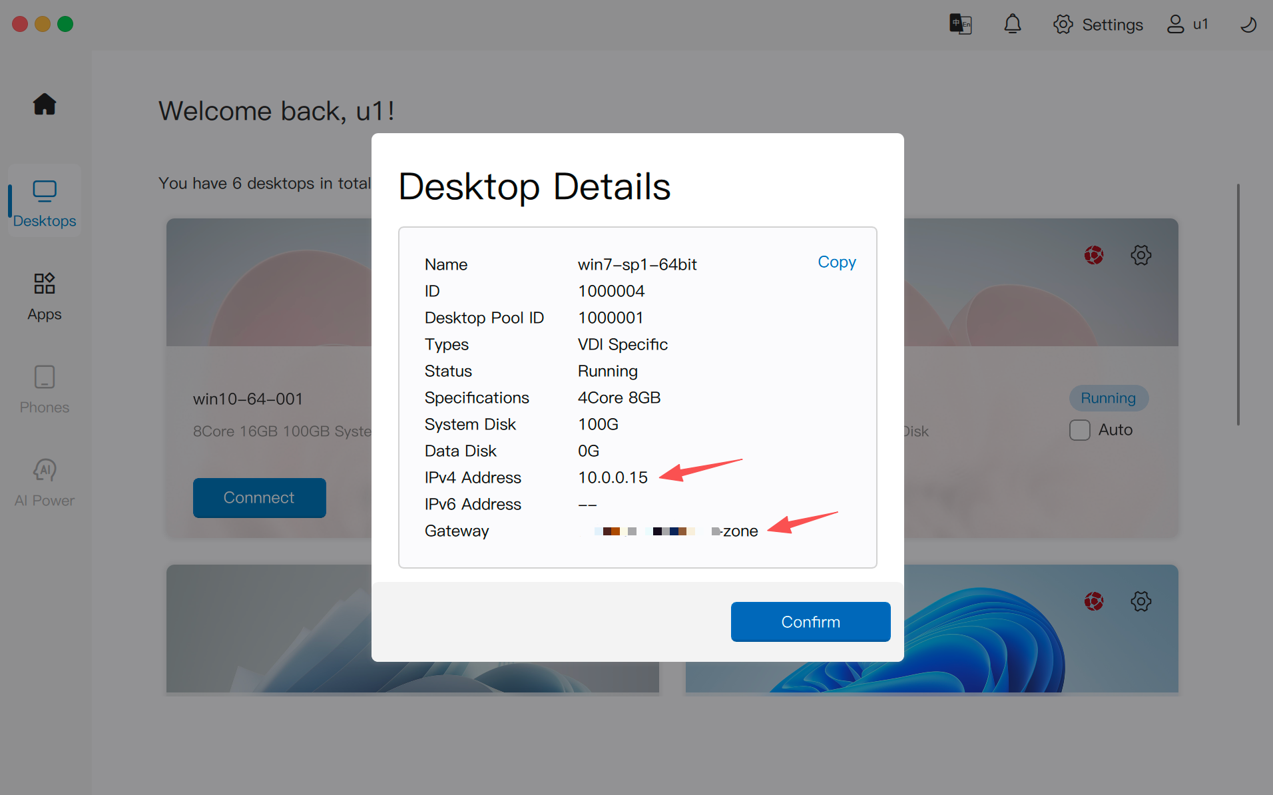
Task: Click the language translation icon
Action: (960, 25)
